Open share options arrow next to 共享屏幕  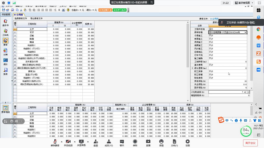pos(88,142)
